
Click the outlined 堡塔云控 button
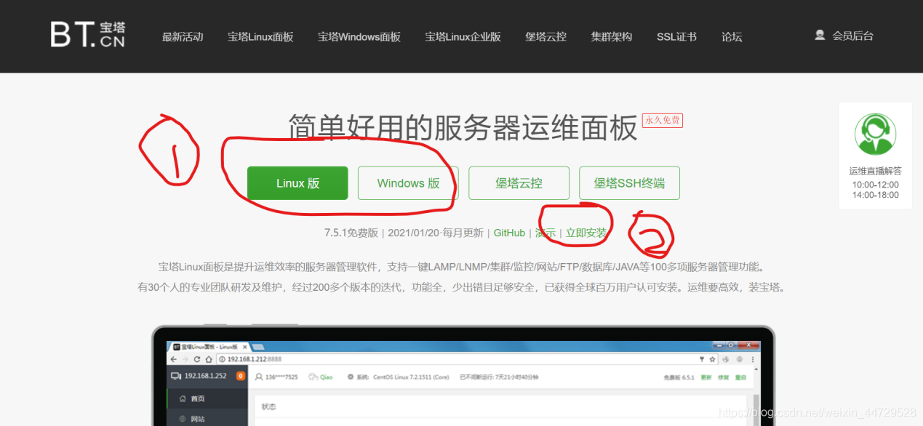coord(519,183)
